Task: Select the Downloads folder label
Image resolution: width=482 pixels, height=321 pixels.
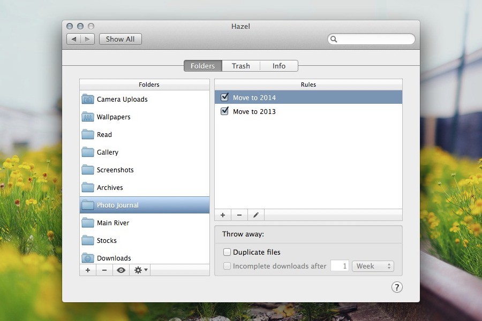Action: tap(114, 258)
